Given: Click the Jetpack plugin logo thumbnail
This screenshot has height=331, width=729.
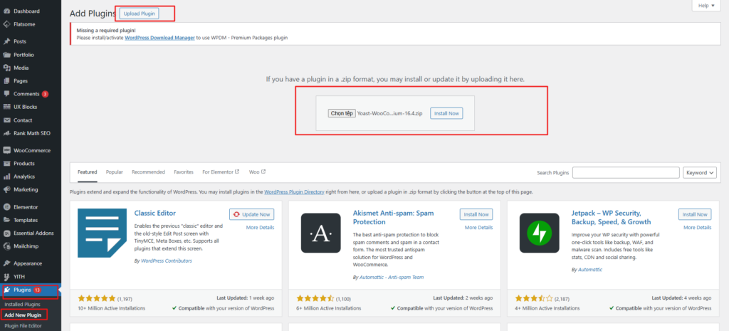Looking at the screenshot, I should tap(539, 233).
